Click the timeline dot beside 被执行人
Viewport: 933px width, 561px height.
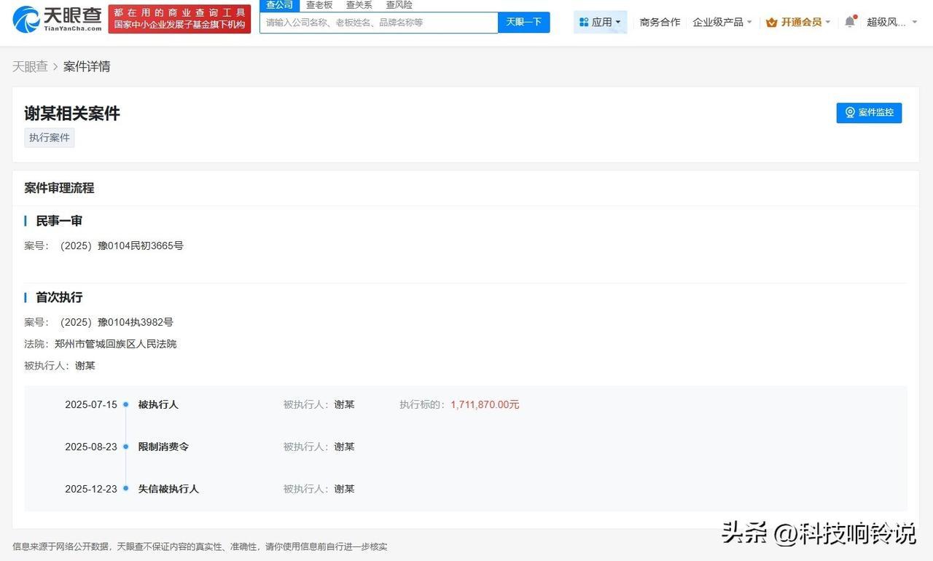125,404
